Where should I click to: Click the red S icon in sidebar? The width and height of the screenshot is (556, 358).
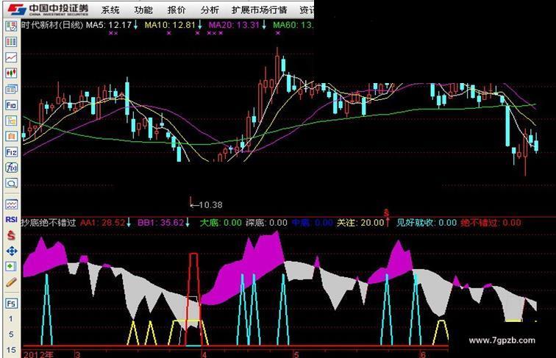pyautogui.click(x=11, y=235)
